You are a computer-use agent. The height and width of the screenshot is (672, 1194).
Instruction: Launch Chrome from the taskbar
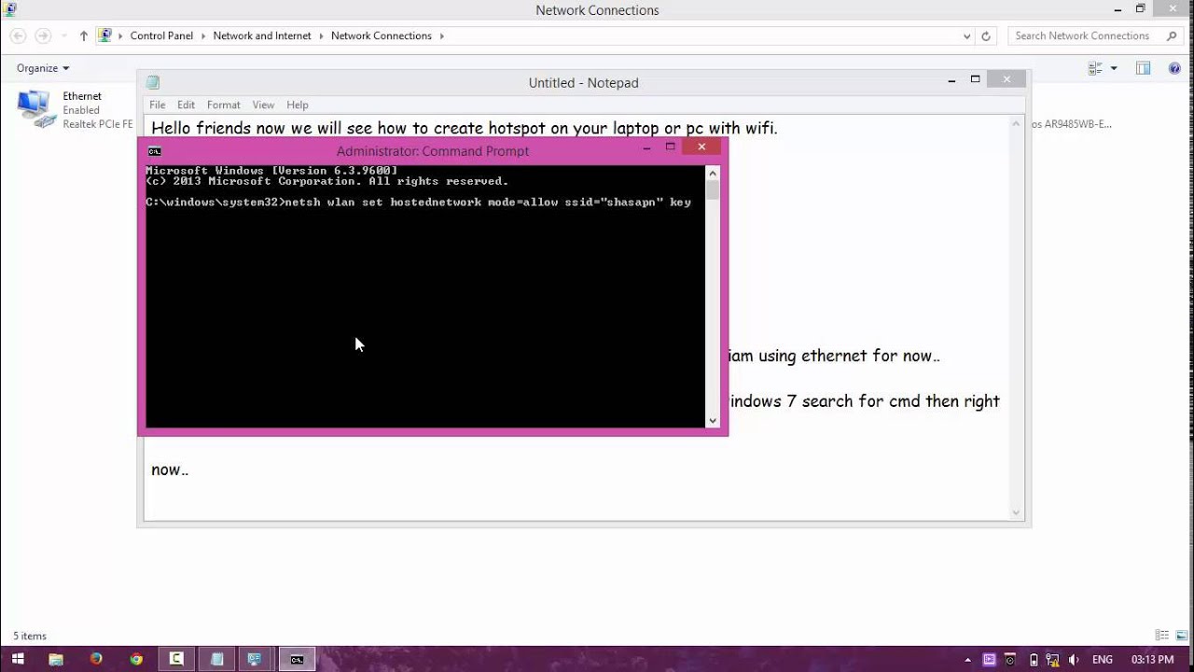[136, 659]
